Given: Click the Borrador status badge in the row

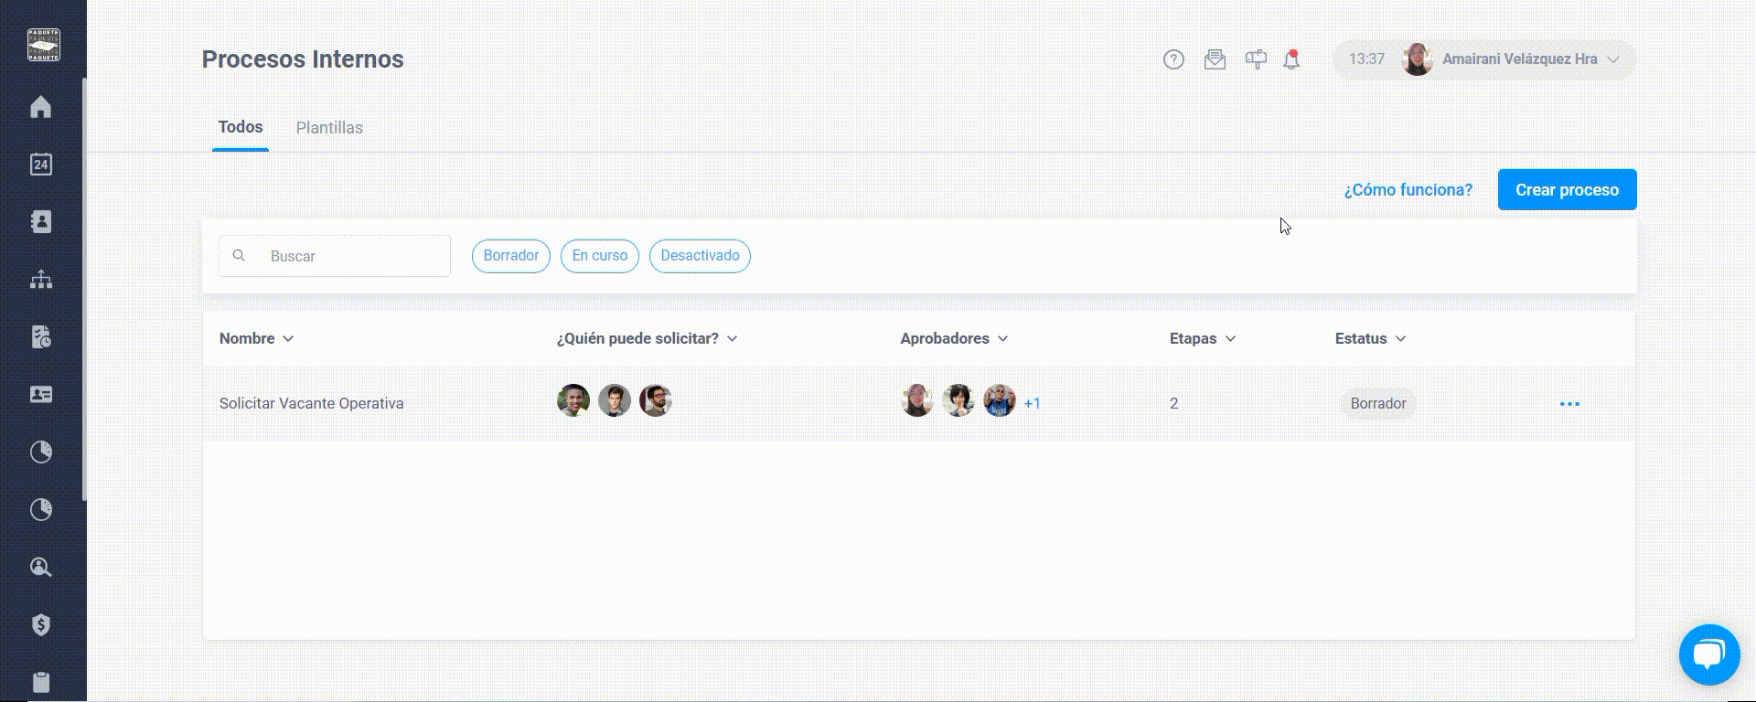Looking at the screenshot, I should pyautogui.click(x=1378, y=403).
